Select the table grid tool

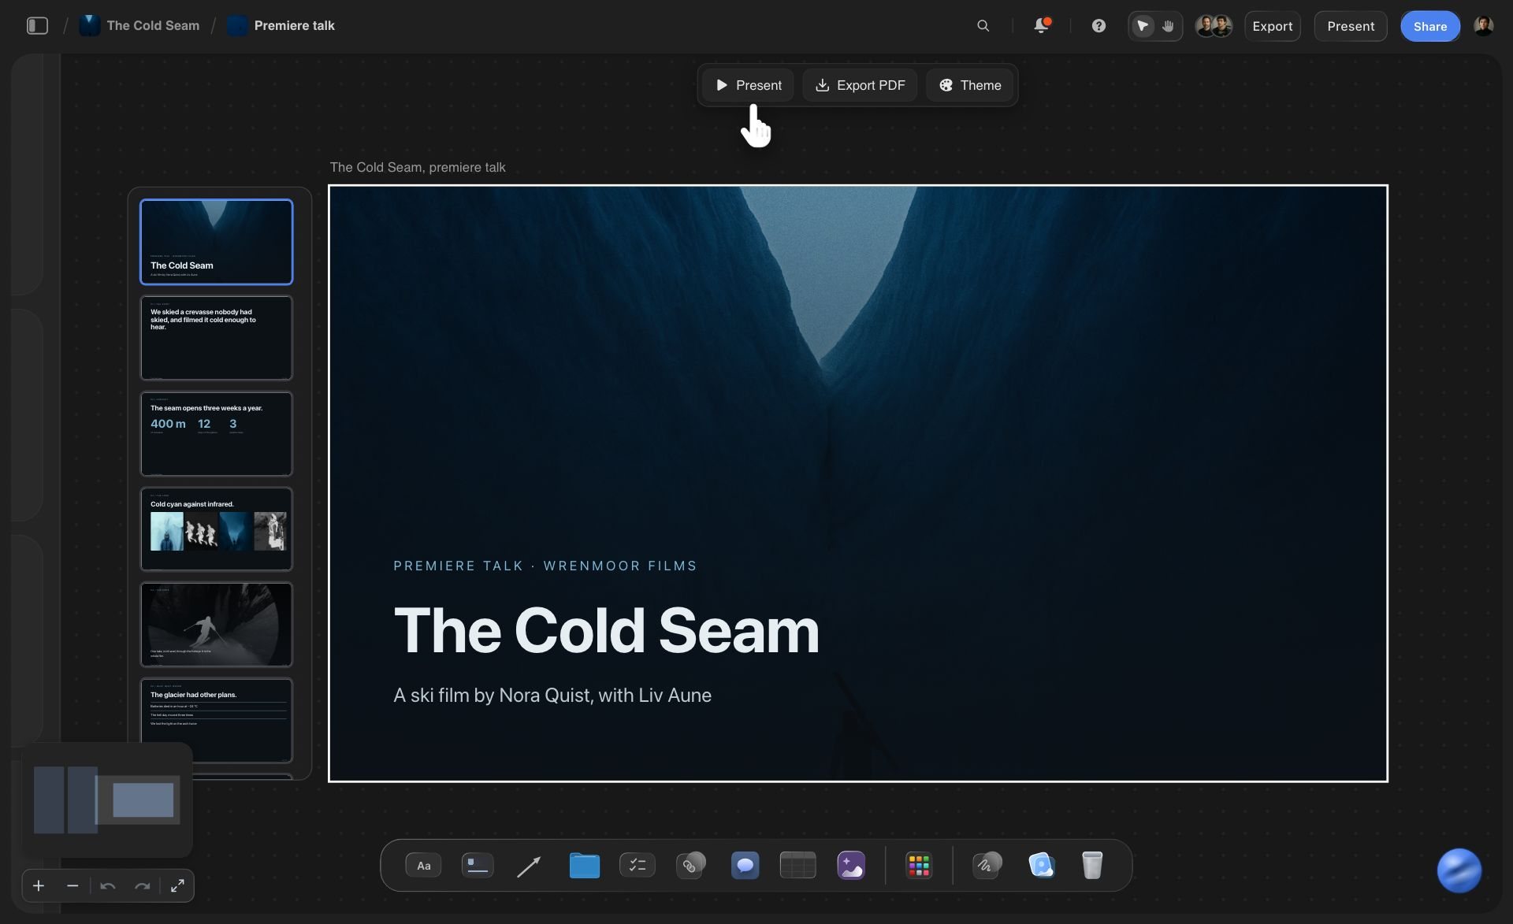[797, 866]
